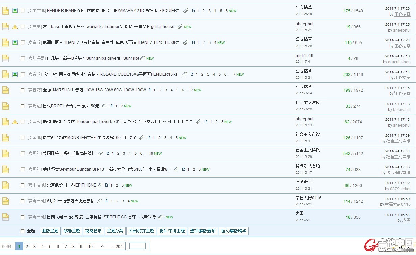
Task: Click attachment paperclip on fender quad reverb thread
Action: (199, 122)
